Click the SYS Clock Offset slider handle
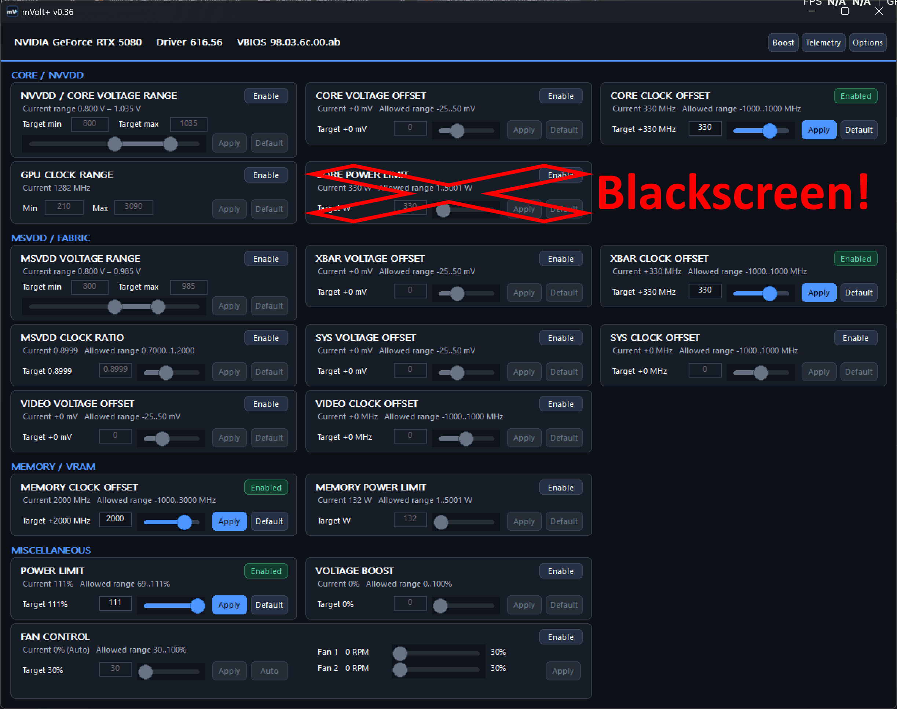The image size is (897, 709). [761, 373]
